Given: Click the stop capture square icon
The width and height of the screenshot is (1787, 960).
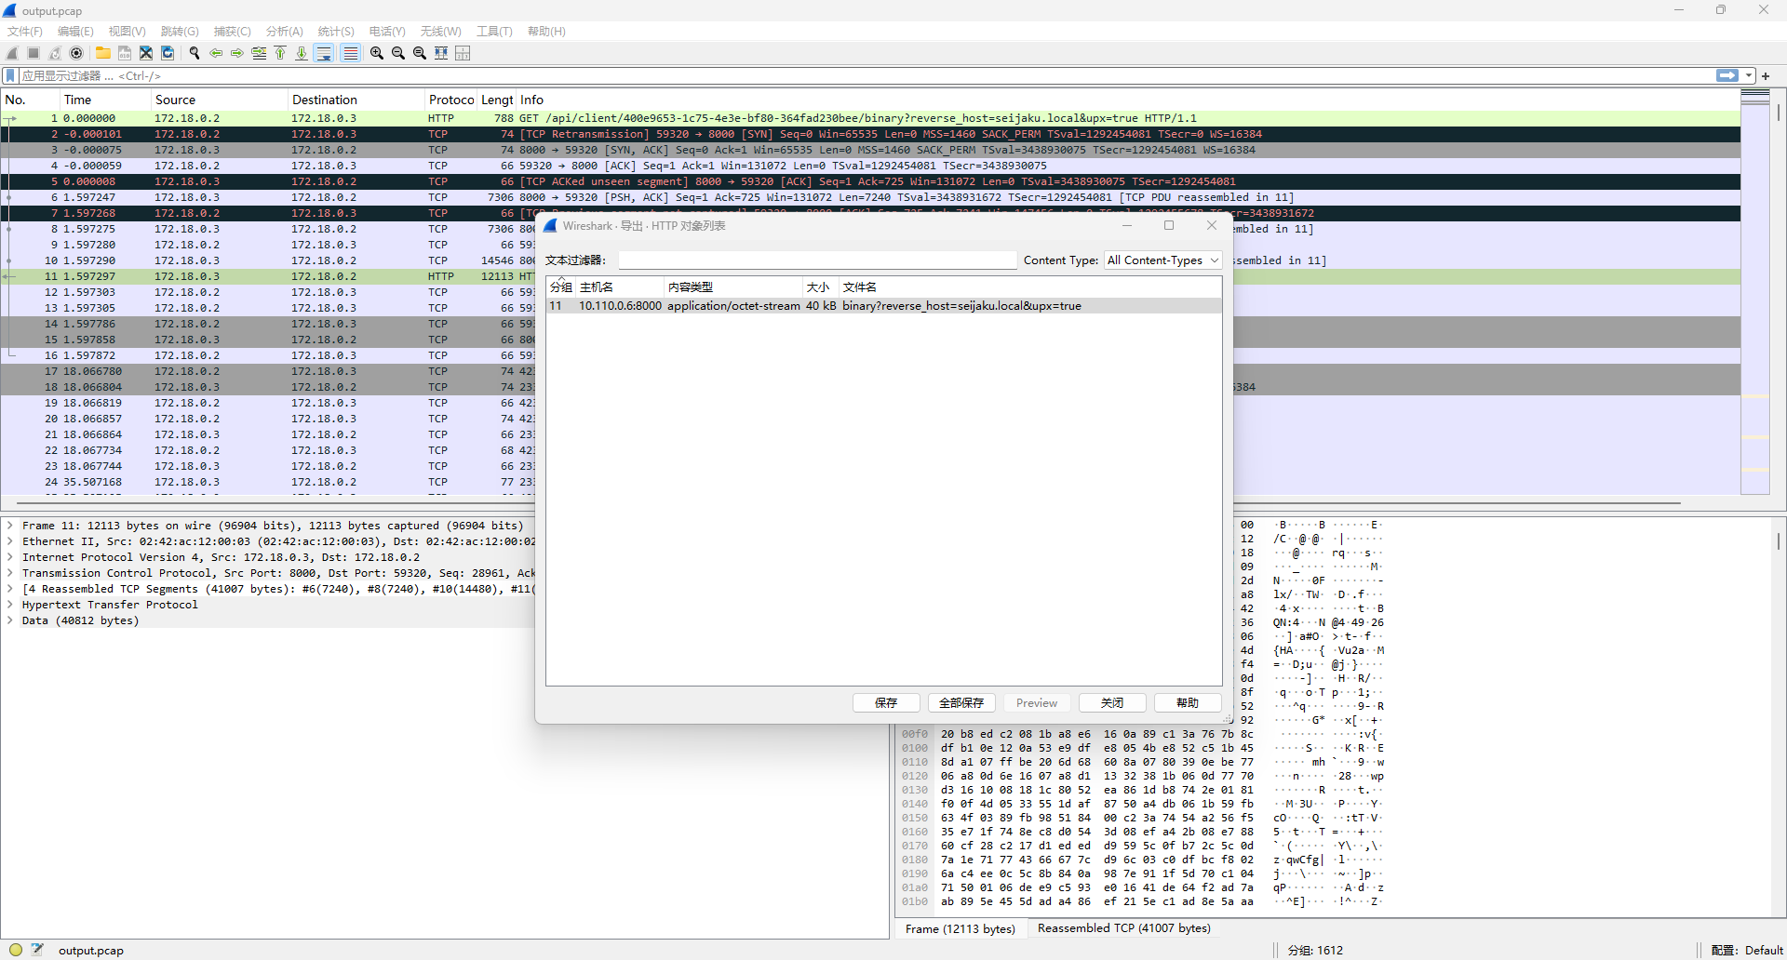Looking at the screenshot, I should click(34, 53).
